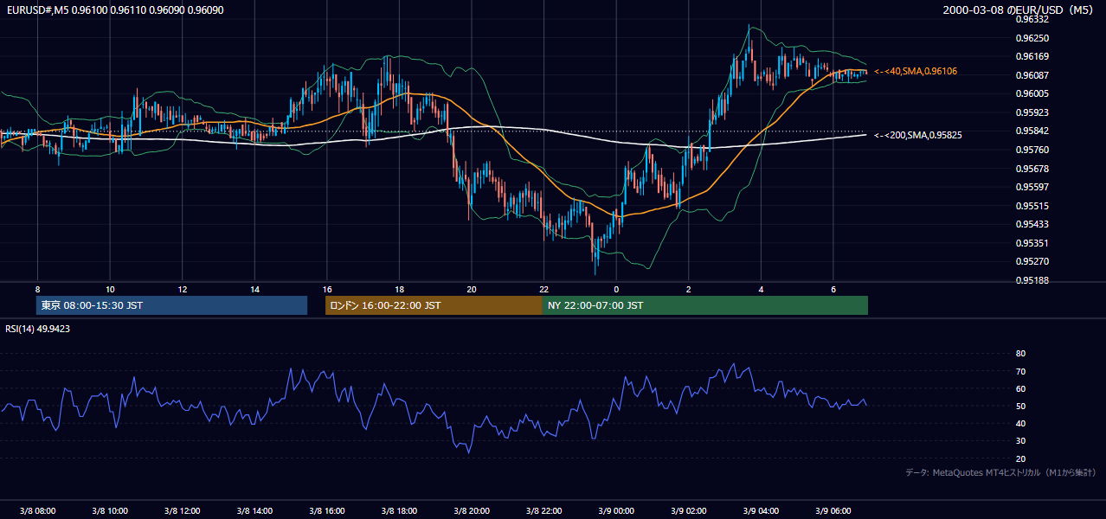Click the chart title 2000-03-08 EUR/USD (M5)
Viewport: 1106px width, 519px height.
(x=1019, y=10)
